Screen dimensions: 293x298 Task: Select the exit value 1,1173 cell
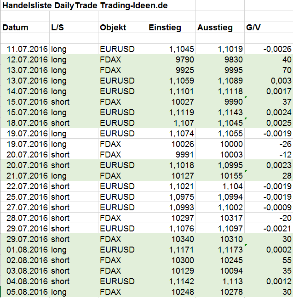(220, 250)
